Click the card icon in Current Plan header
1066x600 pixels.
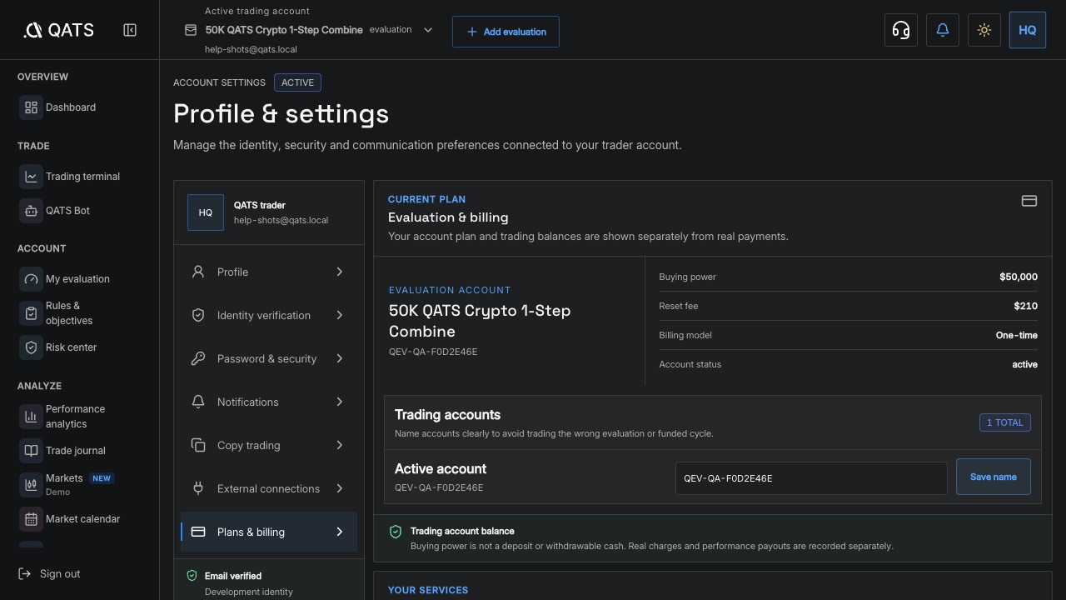1029,201
